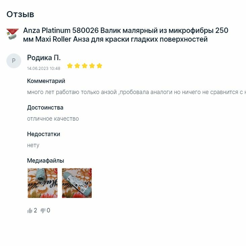Click the fifth rating star
The image size is (246, 246).
[99, 66]
